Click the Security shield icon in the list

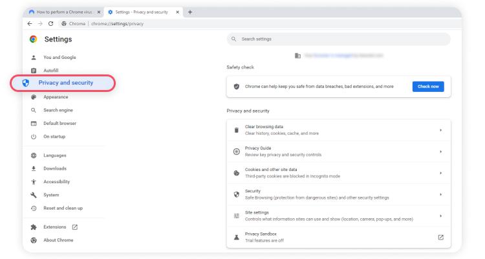[237, 194]
